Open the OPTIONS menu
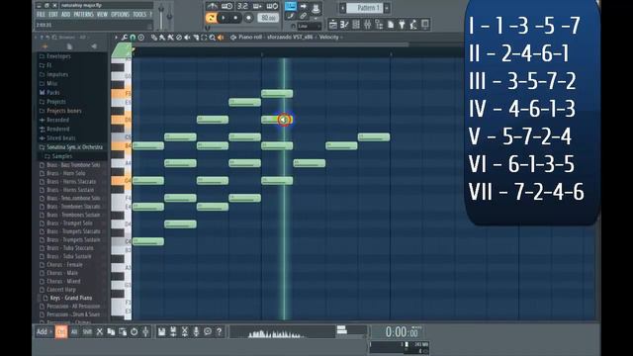This screenshot has height=356, width=633. point(120,15)
